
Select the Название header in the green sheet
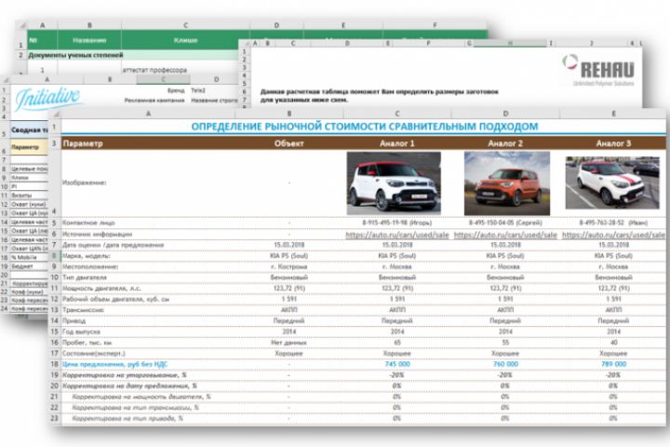[x=89, y=40]
